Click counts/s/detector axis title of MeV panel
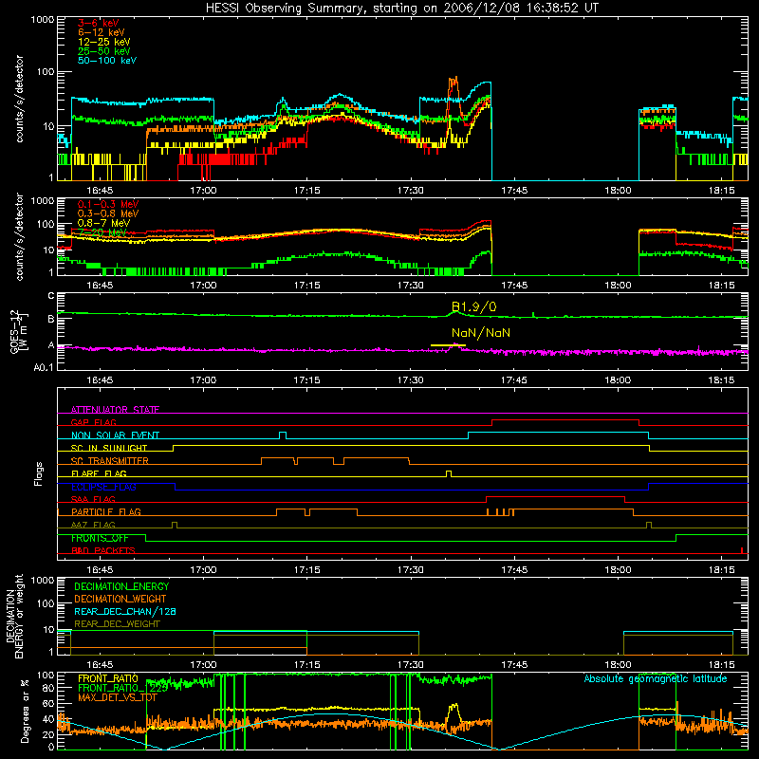 (19, 236)
